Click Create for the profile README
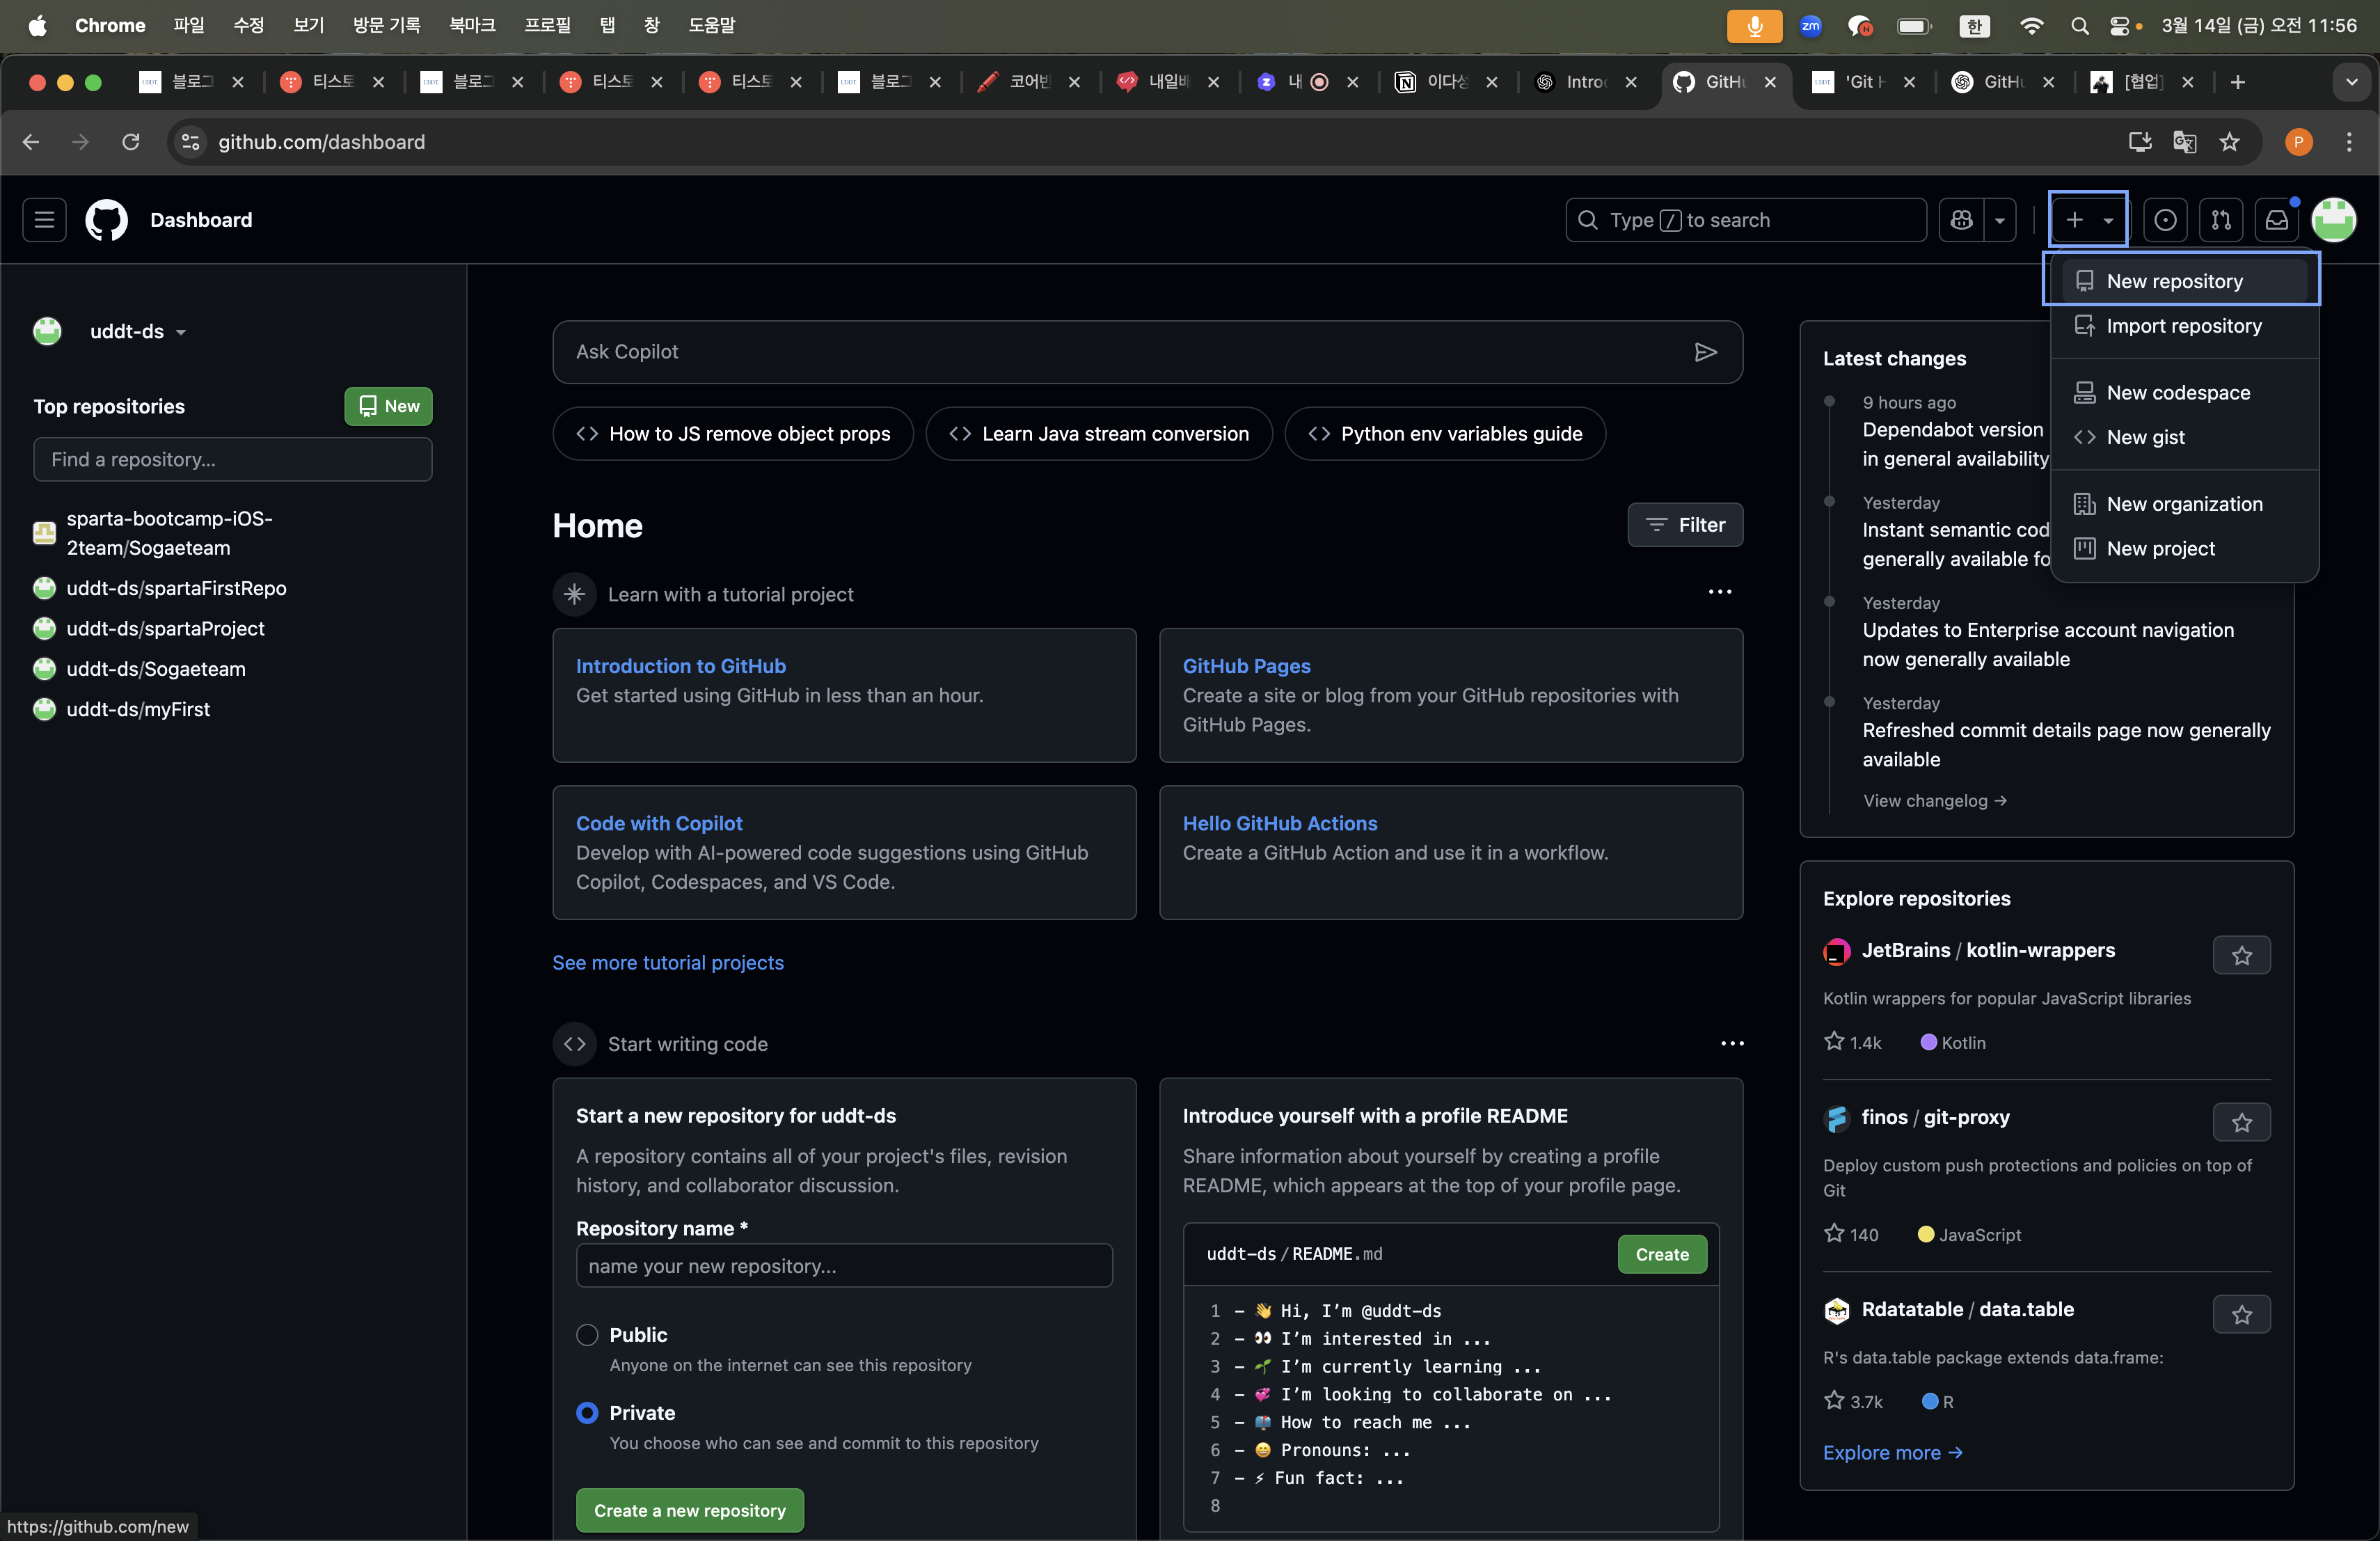 pos(1661,1254)
